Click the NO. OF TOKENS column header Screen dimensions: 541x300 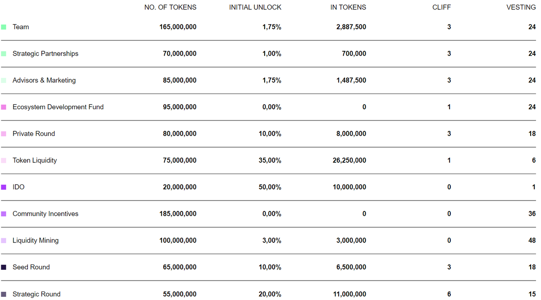170,7
